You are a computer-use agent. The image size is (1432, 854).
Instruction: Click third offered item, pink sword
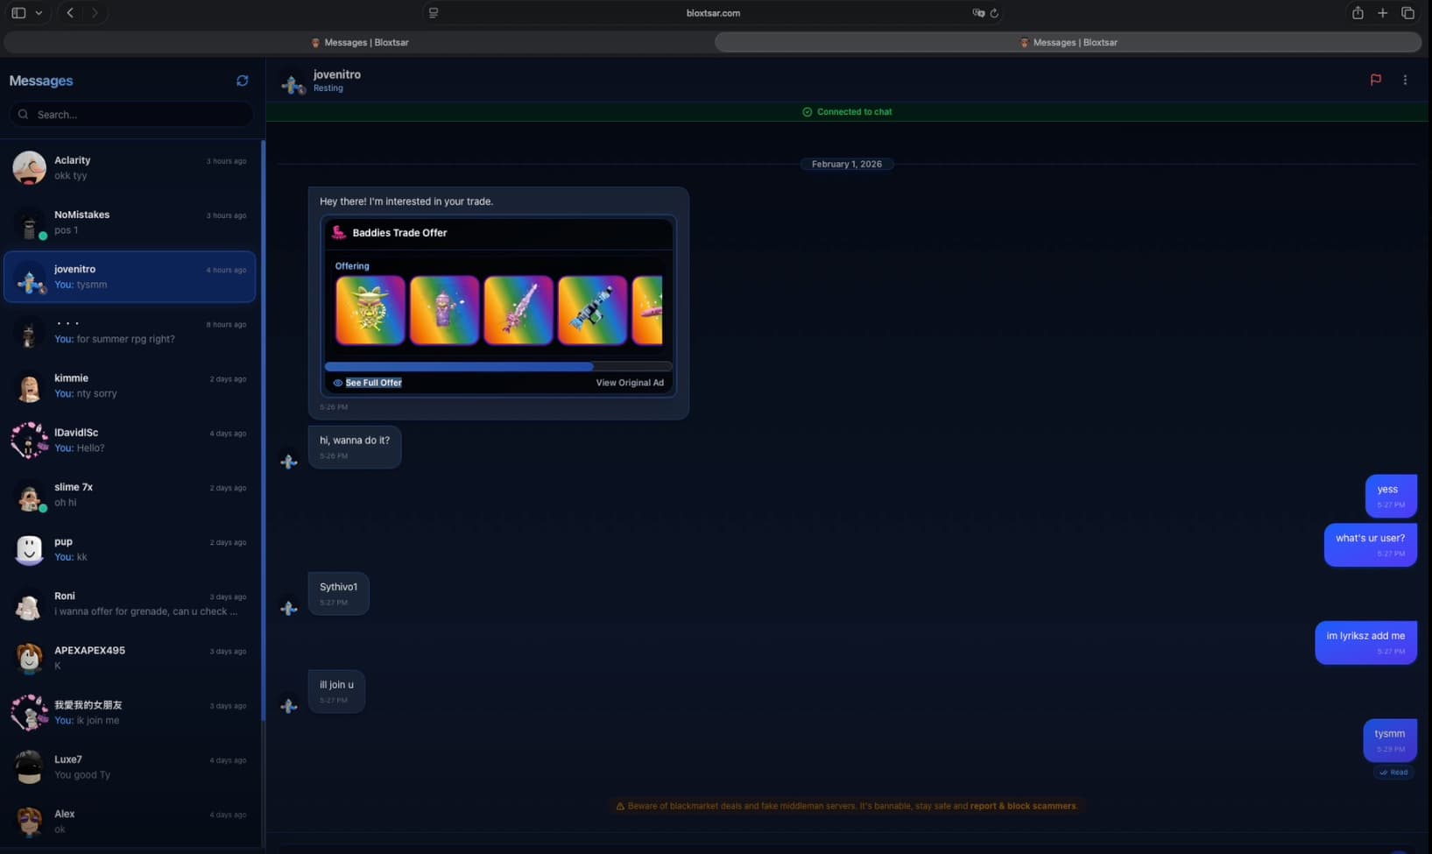click(x=518, y=310)
